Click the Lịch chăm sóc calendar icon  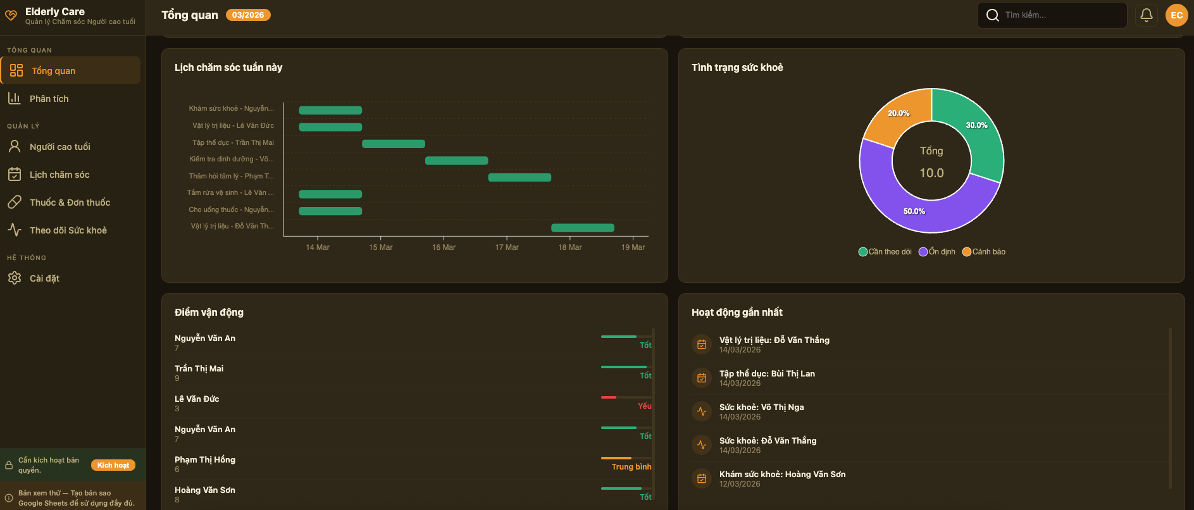[x=15, y=175]
